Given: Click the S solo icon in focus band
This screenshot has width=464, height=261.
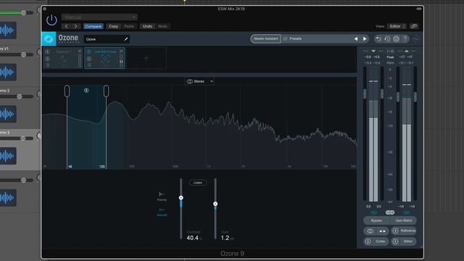Looking at the screenshot, I should click(86, 90).
